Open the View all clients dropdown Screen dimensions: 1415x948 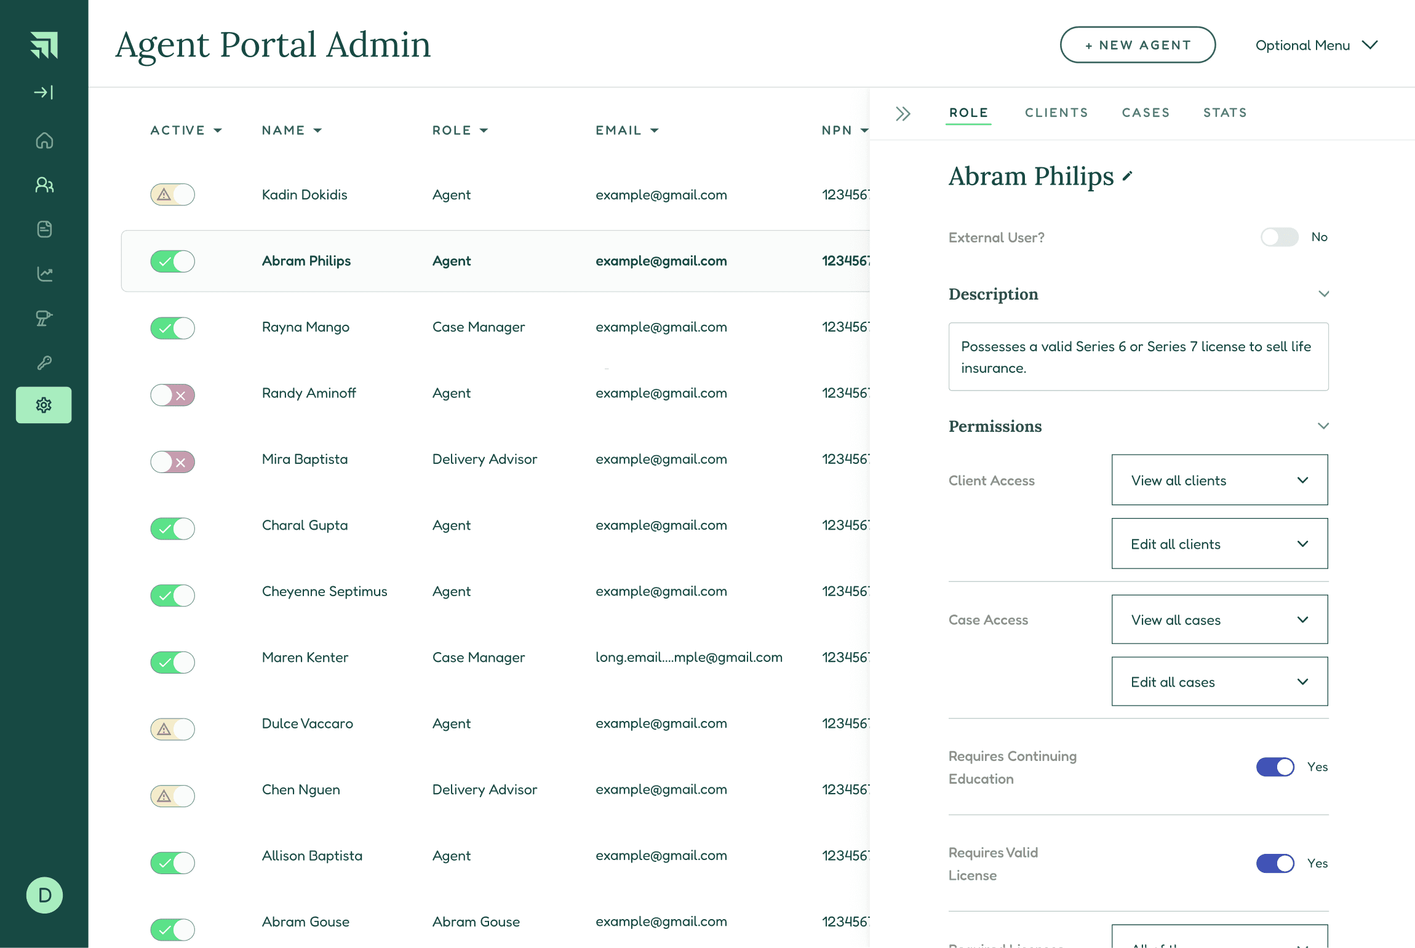tap(1219, 480)
